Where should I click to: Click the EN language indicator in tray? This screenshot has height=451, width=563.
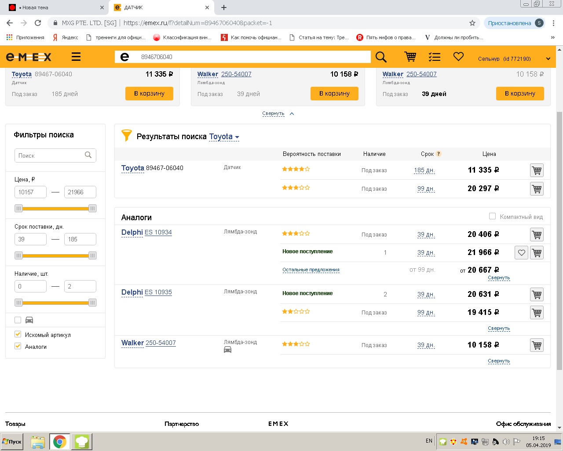429,441
